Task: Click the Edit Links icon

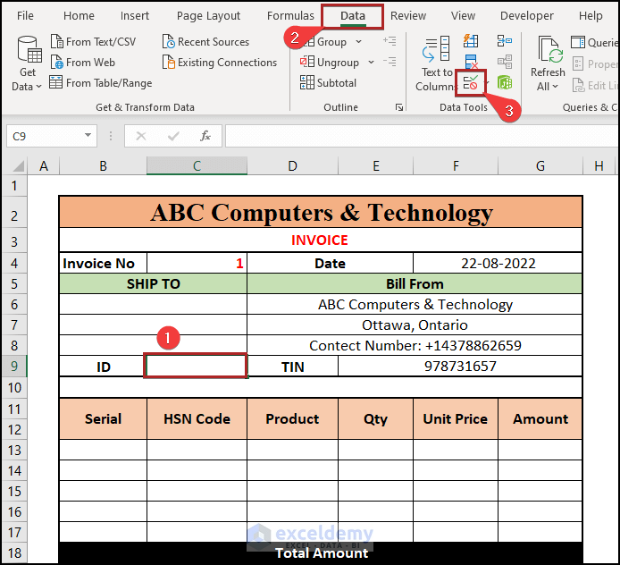Action: pos(595,85)
